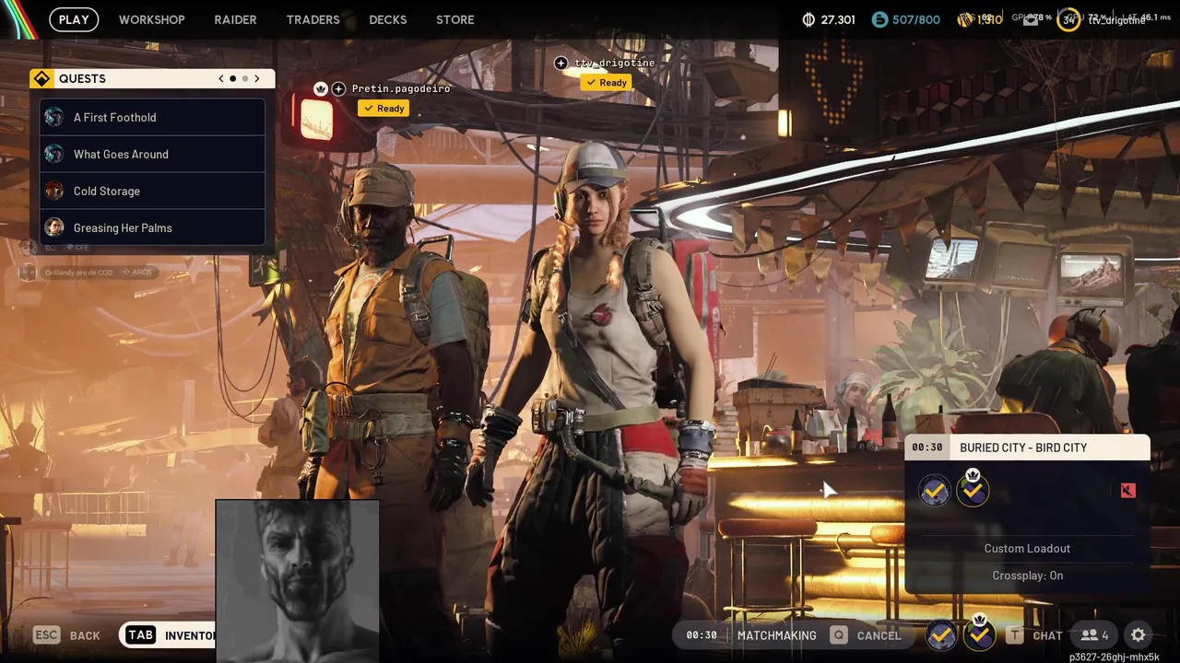1180x663 pixels.
Task: Click the red mute speaker icon
Action: click(x=1127, y=491)
